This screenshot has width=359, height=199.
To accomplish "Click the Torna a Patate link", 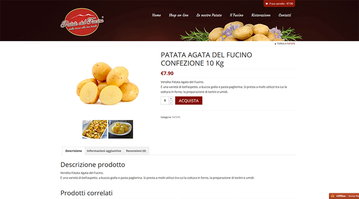I will click(285, 43).
